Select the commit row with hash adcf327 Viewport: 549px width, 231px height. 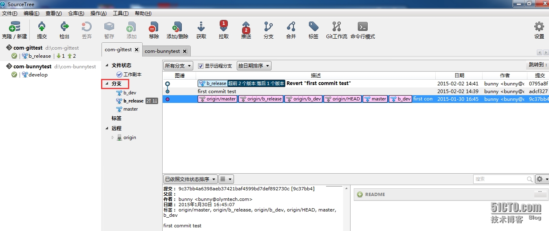point(356,91)
